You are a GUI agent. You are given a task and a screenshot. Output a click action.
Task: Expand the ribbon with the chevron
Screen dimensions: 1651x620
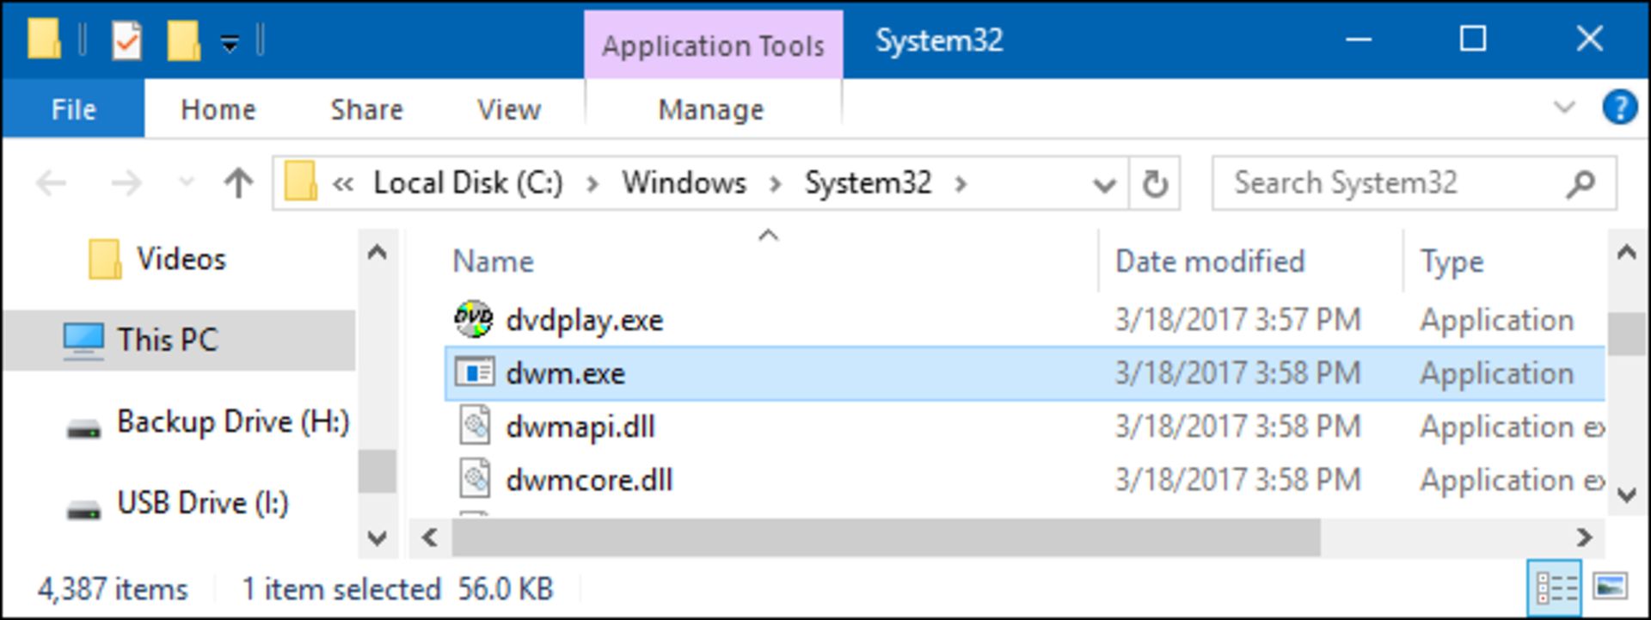(x=1564, y=107)
